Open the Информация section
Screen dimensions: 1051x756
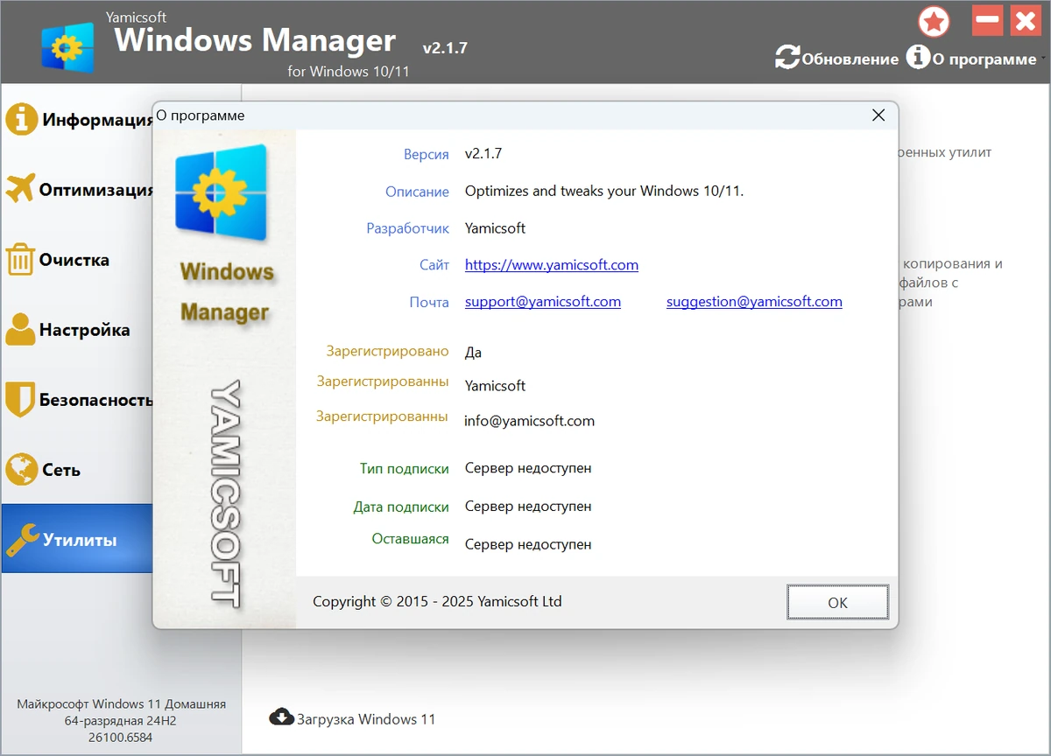(x=77, y=120)
